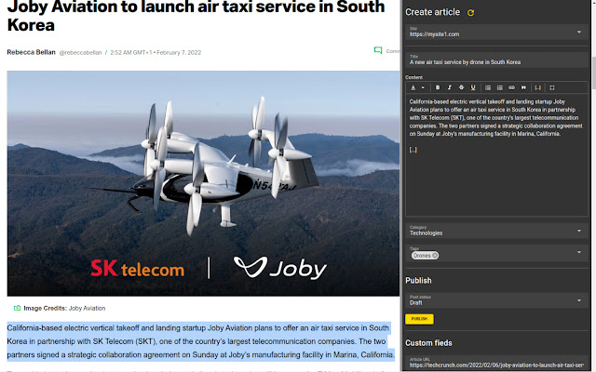This screenshot has height=372, width=596.
Task: Click the article headline about Joby Aviation
Action: coord(196,16)
